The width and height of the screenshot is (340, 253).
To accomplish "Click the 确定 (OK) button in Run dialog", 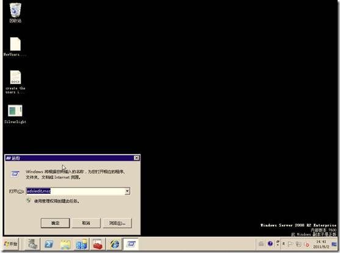I will tap(56, 223).
